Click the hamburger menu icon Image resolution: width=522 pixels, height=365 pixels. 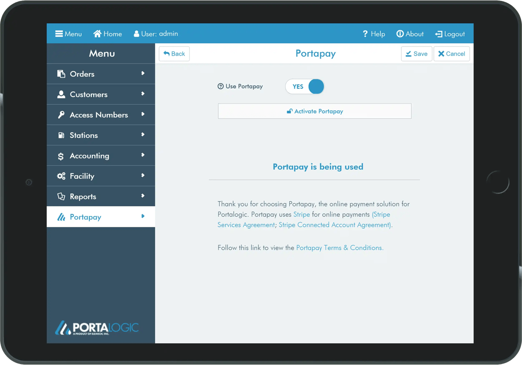tap(59, 34)
